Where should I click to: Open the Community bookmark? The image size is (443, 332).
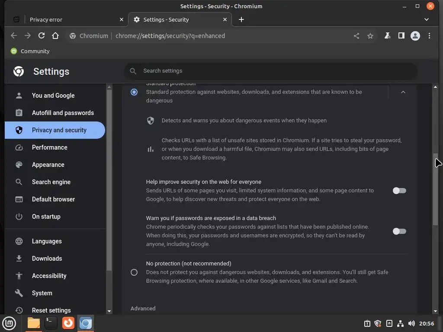30,51
